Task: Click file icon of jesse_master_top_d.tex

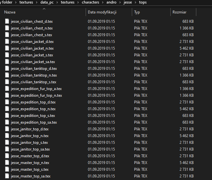Action: (x=7, y=156)
